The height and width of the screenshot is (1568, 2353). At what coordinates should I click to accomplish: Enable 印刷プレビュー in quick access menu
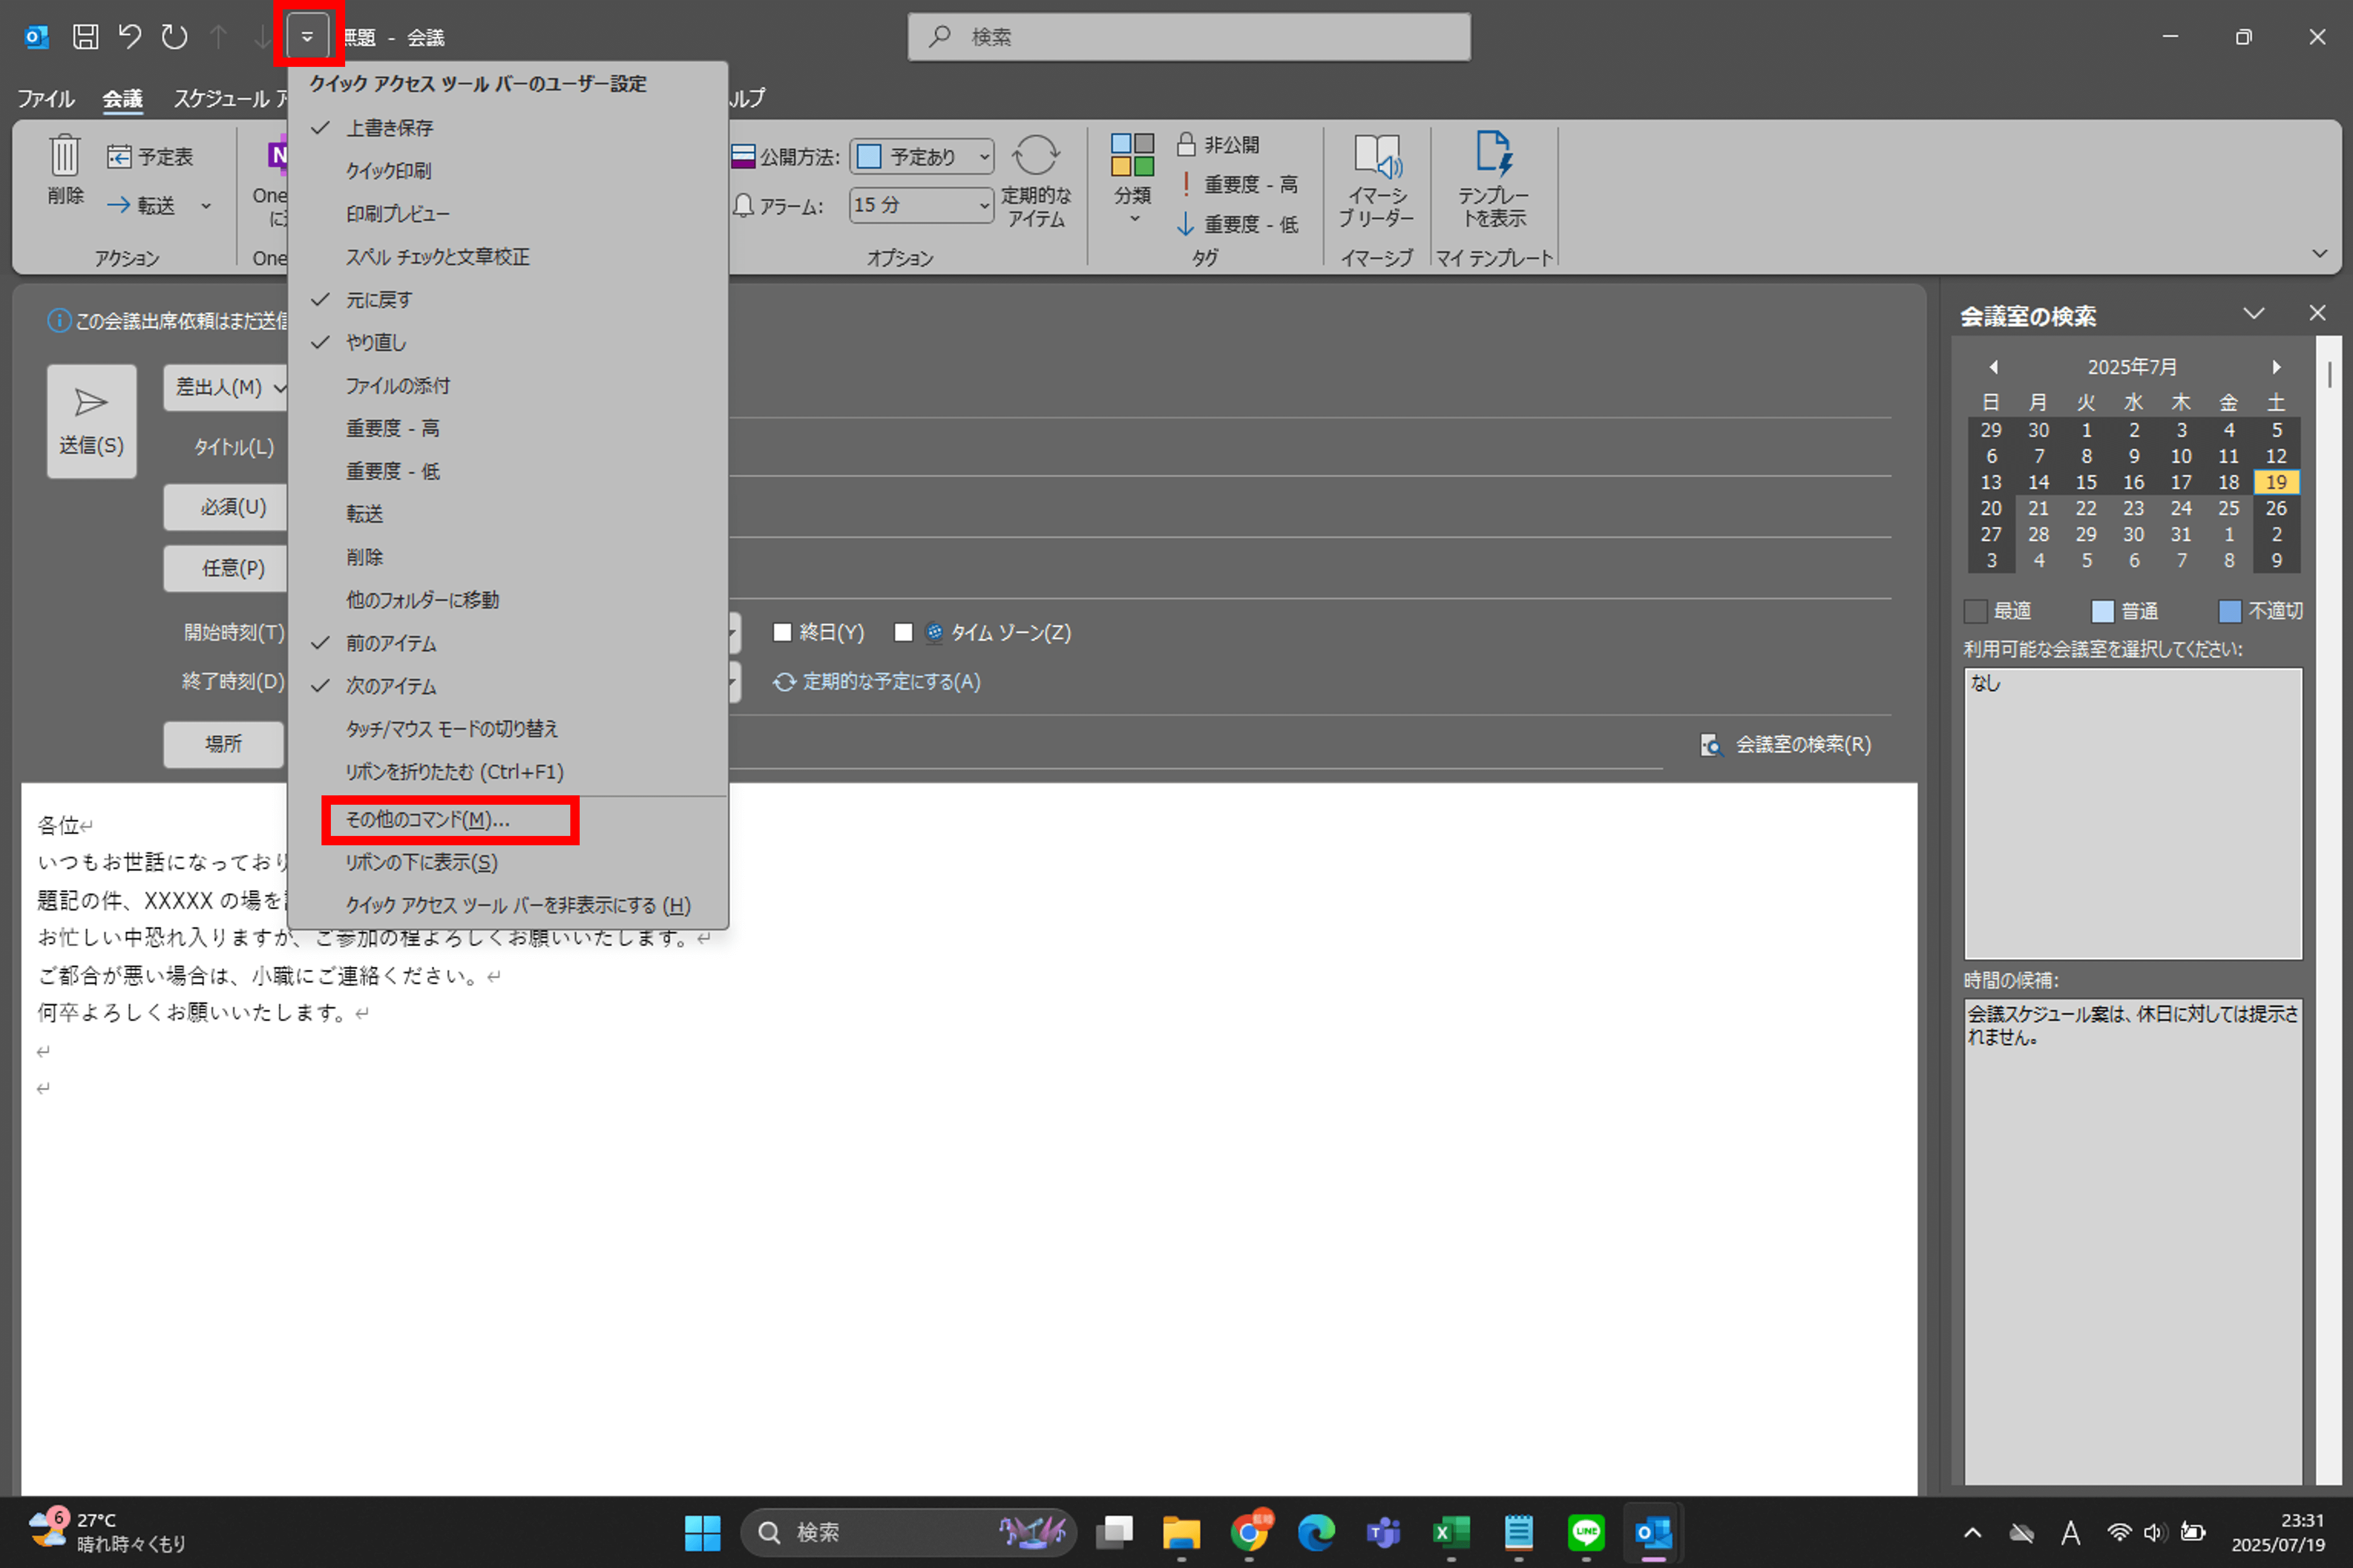[507, 214]
